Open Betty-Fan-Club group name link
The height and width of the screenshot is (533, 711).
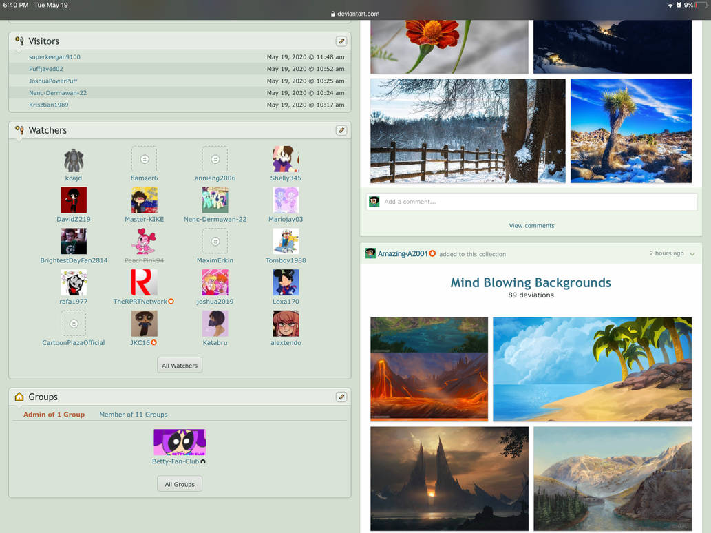click(x=176, y=462)
